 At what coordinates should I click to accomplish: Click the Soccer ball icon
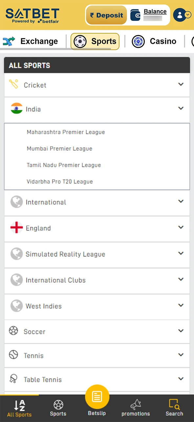point(13,331)
